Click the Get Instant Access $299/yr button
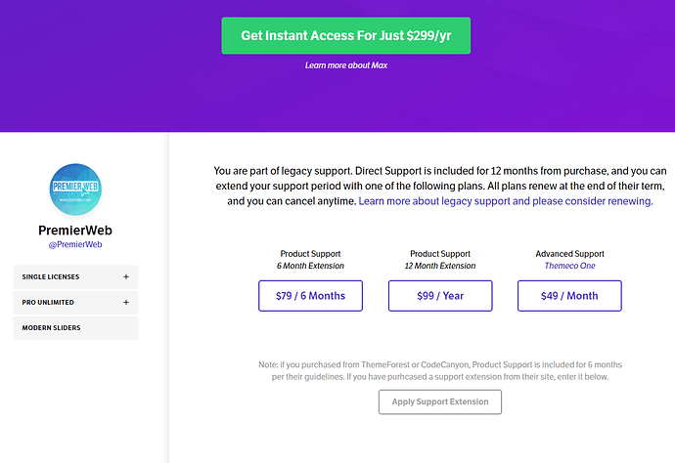The width and height of the screenshot is (675, 463). (345, 35)
